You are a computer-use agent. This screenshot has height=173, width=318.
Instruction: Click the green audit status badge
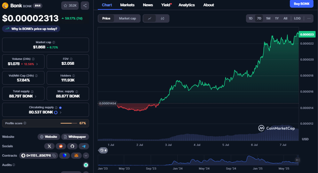tap(86, 165)
